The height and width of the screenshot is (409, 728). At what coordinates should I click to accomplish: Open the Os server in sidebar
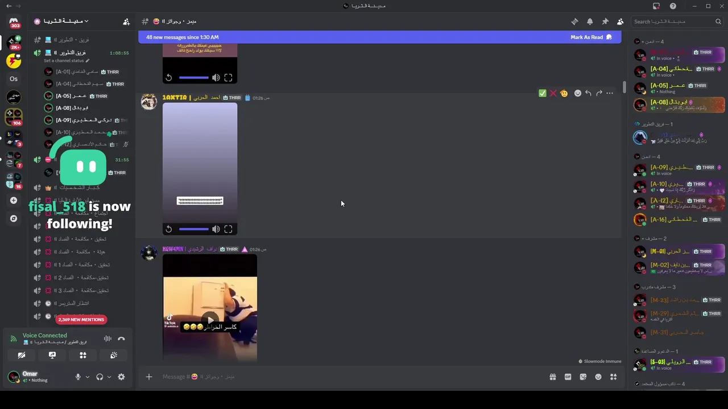[x=14, y=79]
